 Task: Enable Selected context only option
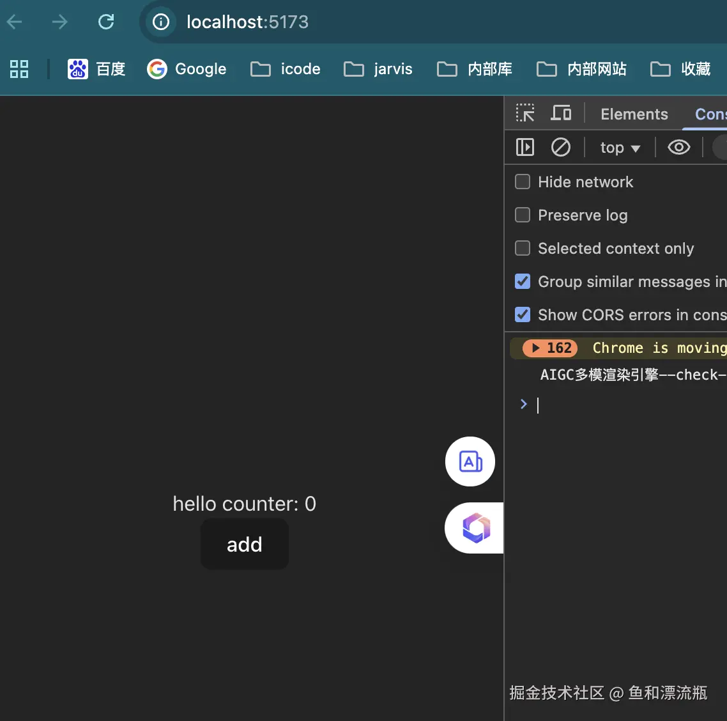pos(522,248)
